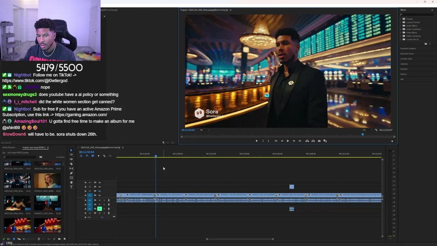This screenshot has width=437, height=246.
Task: Select the Razor tool
Action: pyautogui.click(x=71, y=164)
